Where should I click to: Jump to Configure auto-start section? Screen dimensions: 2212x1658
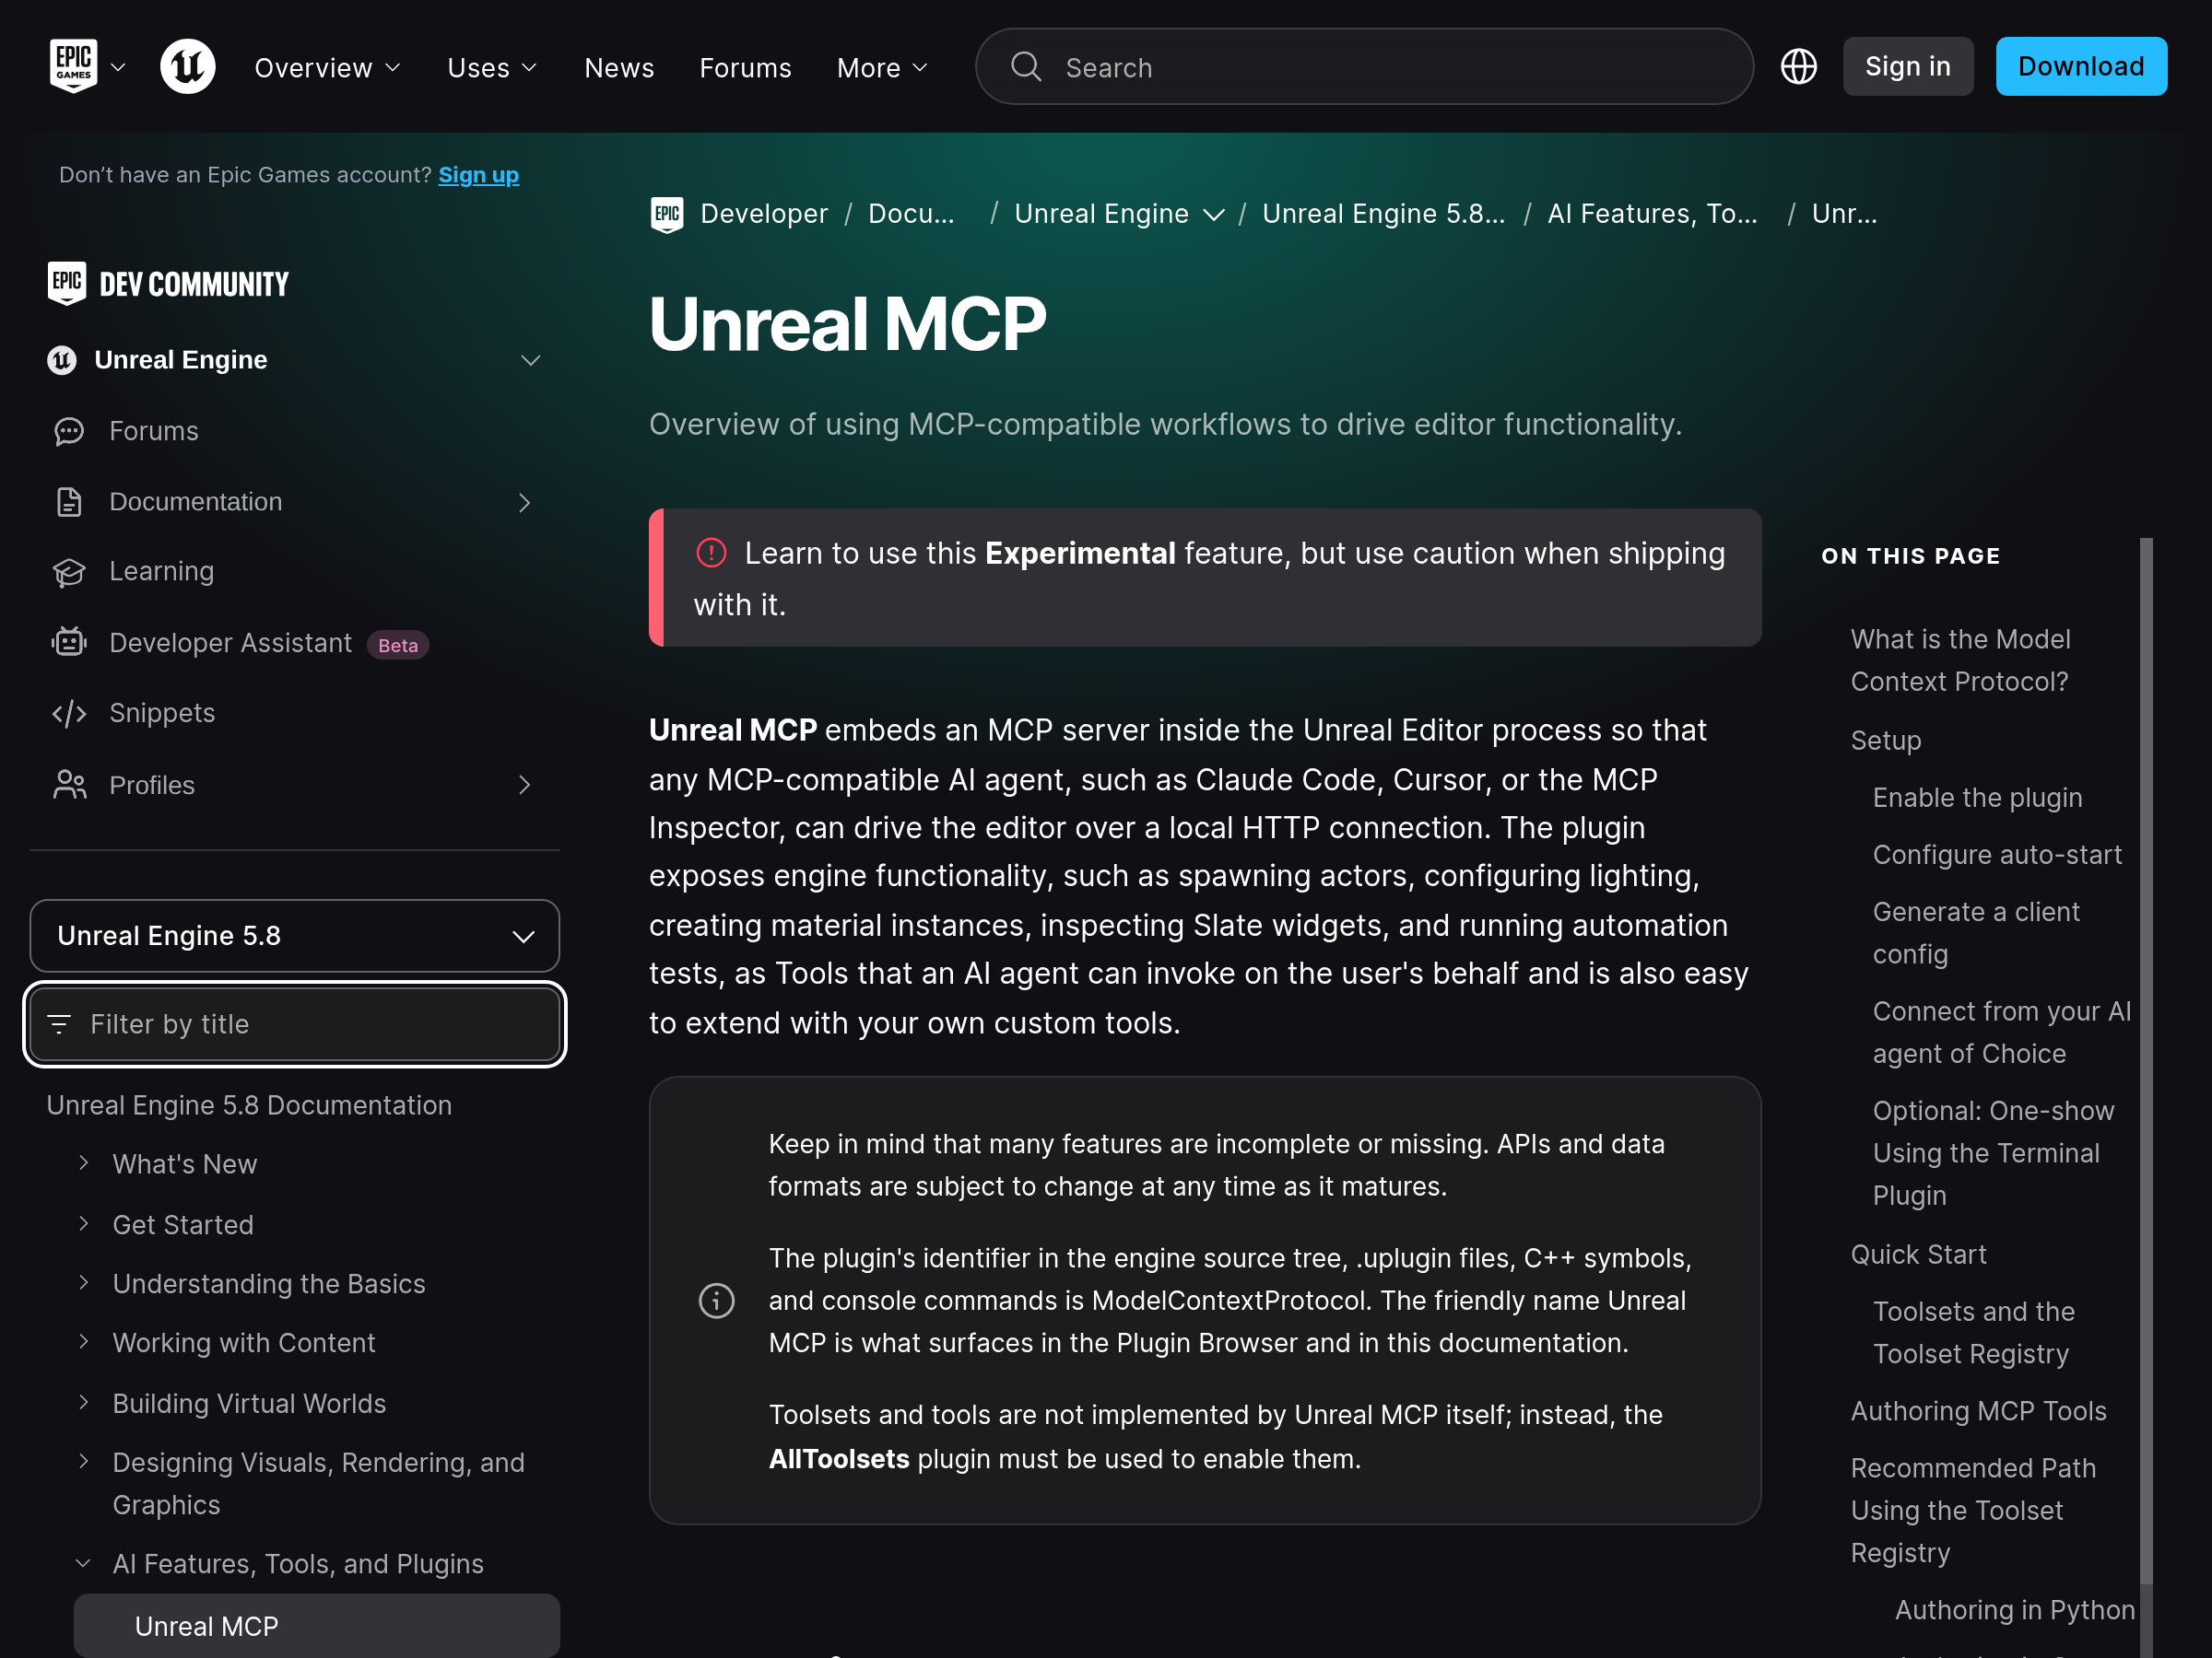point(1997,855)
